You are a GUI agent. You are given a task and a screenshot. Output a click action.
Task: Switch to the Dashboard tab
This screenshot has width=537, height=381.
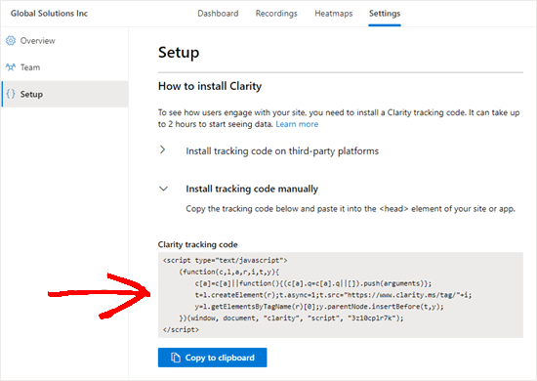coord(218,14)
